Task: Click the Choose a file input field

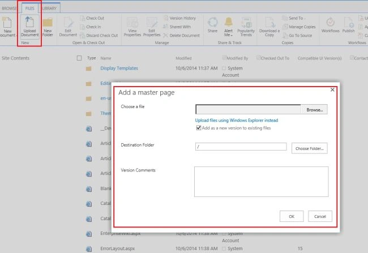Action: pyautogui.click(x=249, y=110)
